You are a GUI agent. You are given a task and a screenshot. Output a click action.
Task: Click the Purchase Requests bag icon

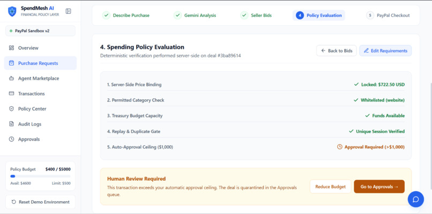tap(11, 63)
